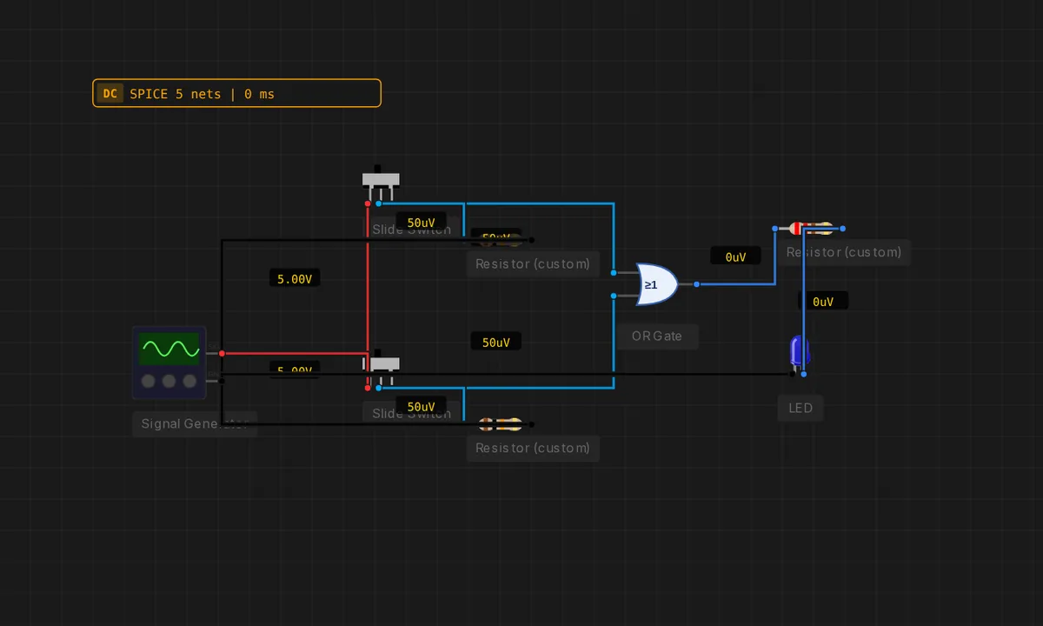Click the signal generator waveform display

tap(169, 350)
